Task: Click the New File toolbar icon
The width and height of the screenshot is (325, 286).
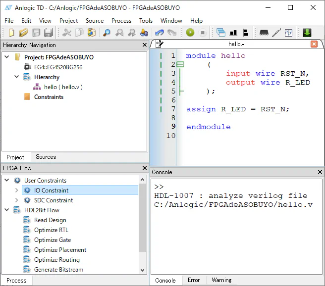Action: pos(11,33)
